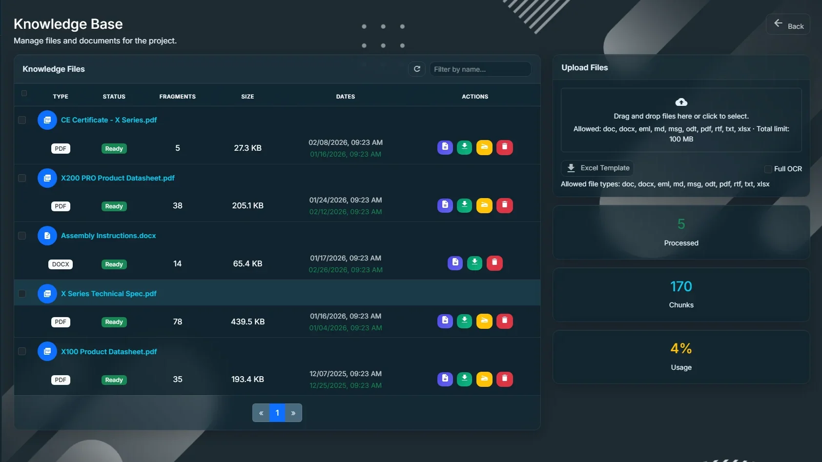Open the CE Certificate - X Series.pdf file link
The width and height of the screenshot is (822, 462).
[109, 120]
